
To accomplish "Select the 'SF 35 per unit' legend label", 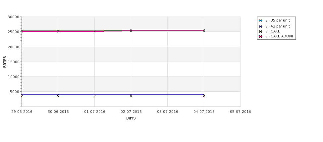I will (x=278, y=21).
